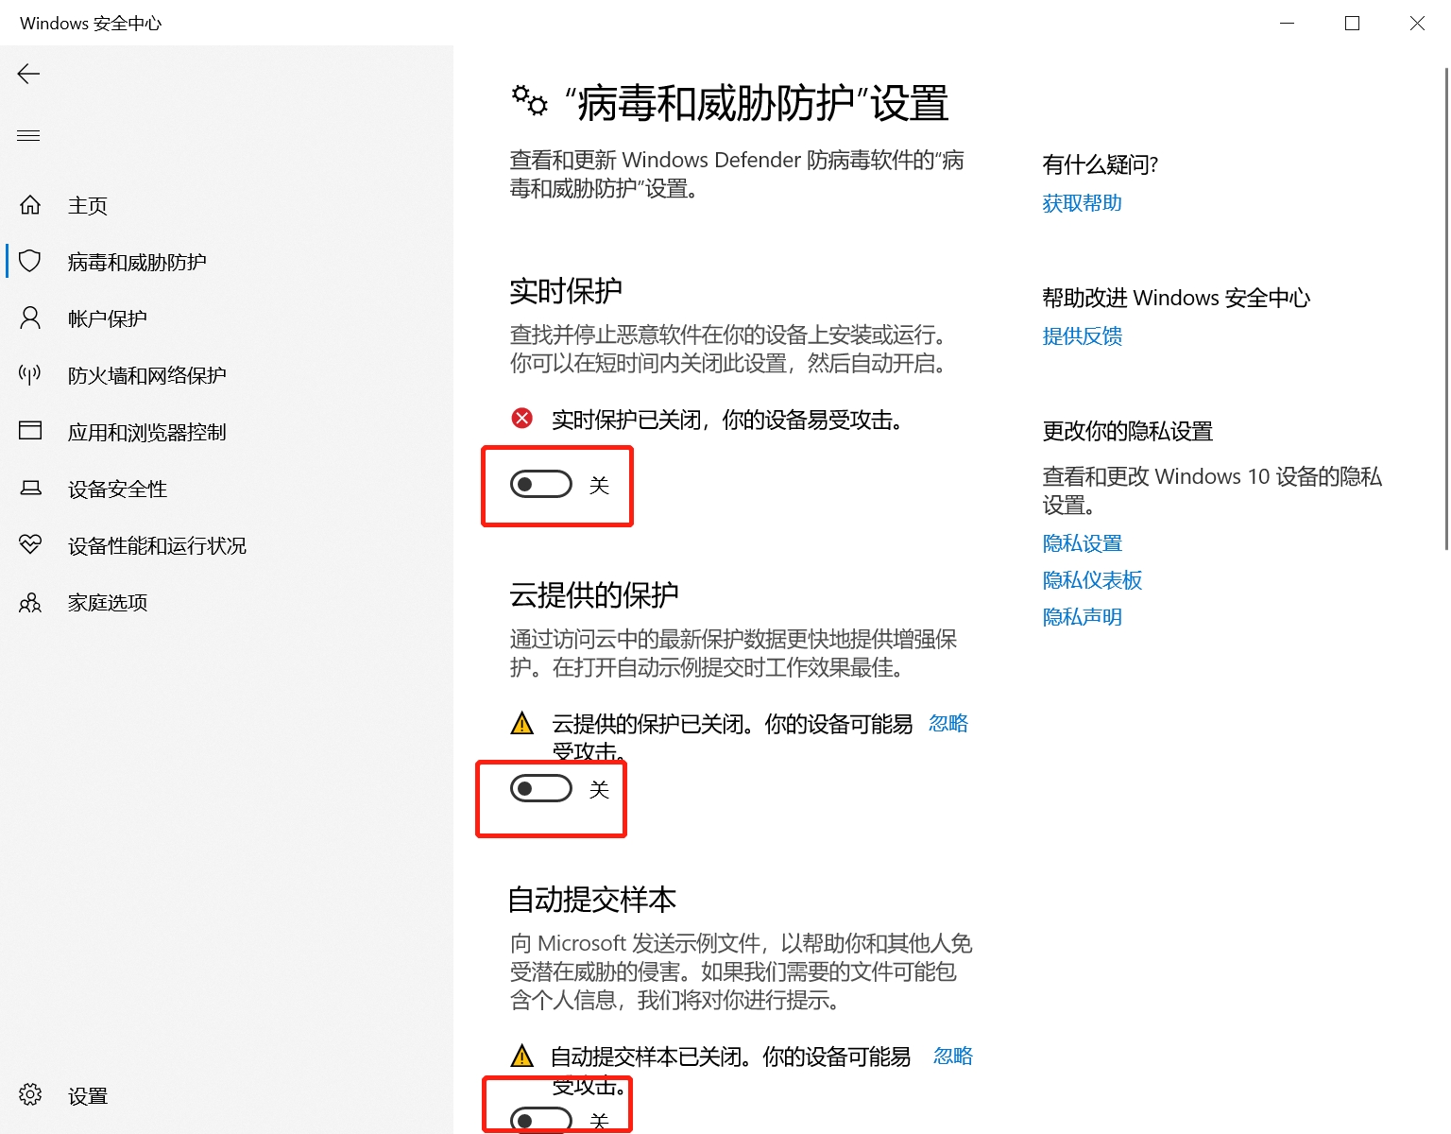This screenshot has height=1134, width=1451.
Task: Turn on the 云提供的保护 toggle
Action: [x=541, y=788]
